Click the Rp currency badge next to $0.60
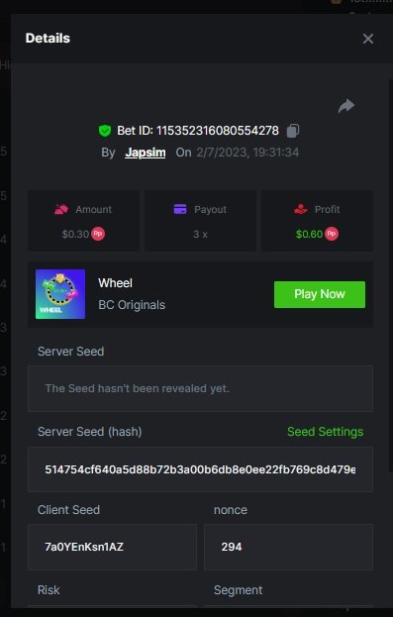Image resolution: width=393 pixels, height=617 pixels. (x=332, y=234)
